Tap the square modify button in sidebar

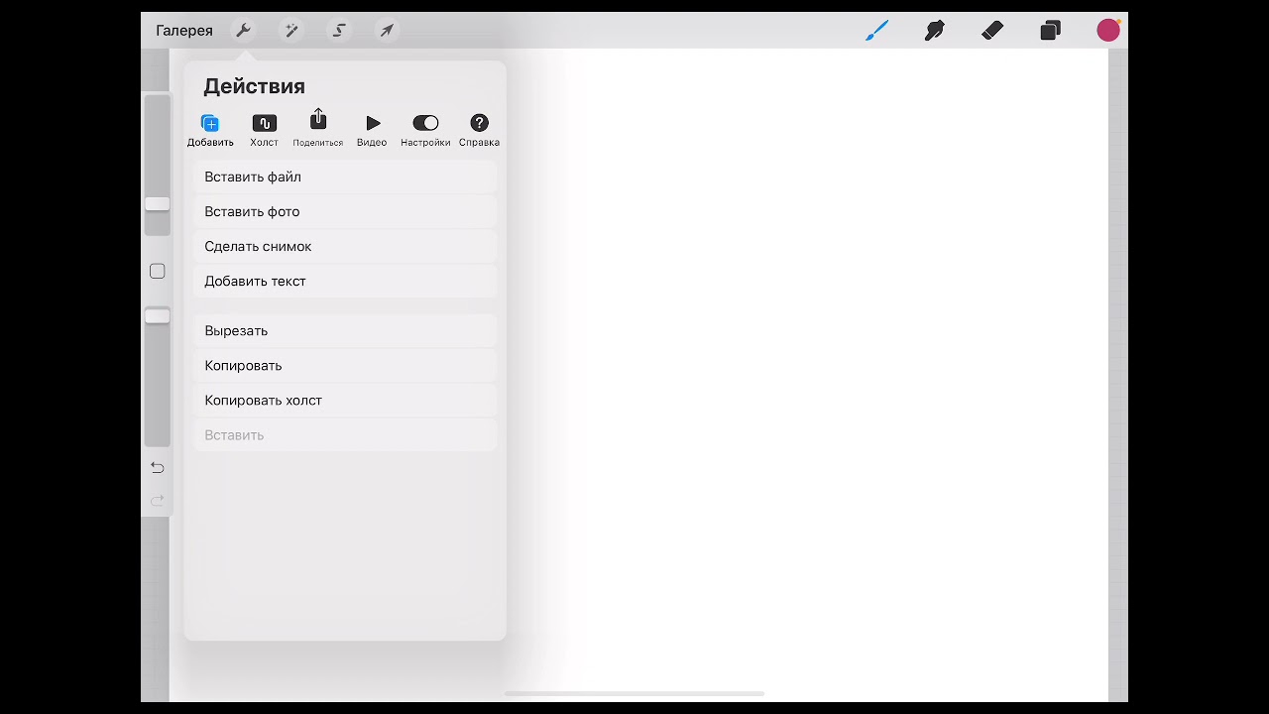point(157,271)
